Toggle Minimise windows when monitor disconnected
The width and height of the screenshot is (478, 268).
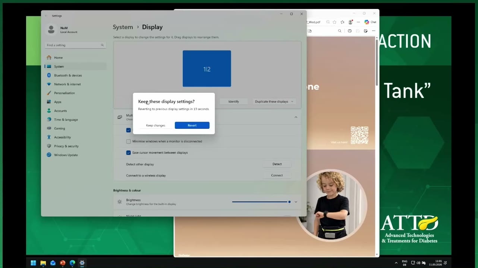click(129, 141)
